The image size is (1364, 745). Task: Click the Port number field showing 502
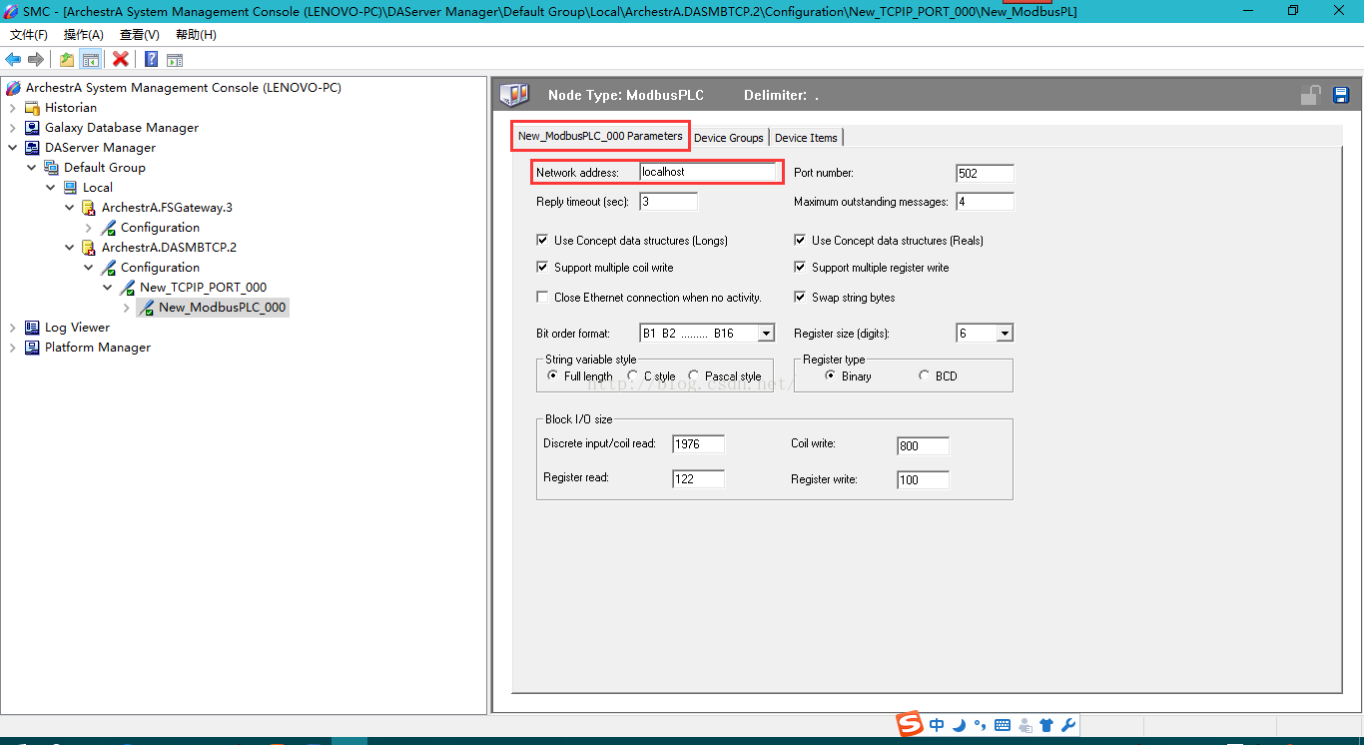985,173
